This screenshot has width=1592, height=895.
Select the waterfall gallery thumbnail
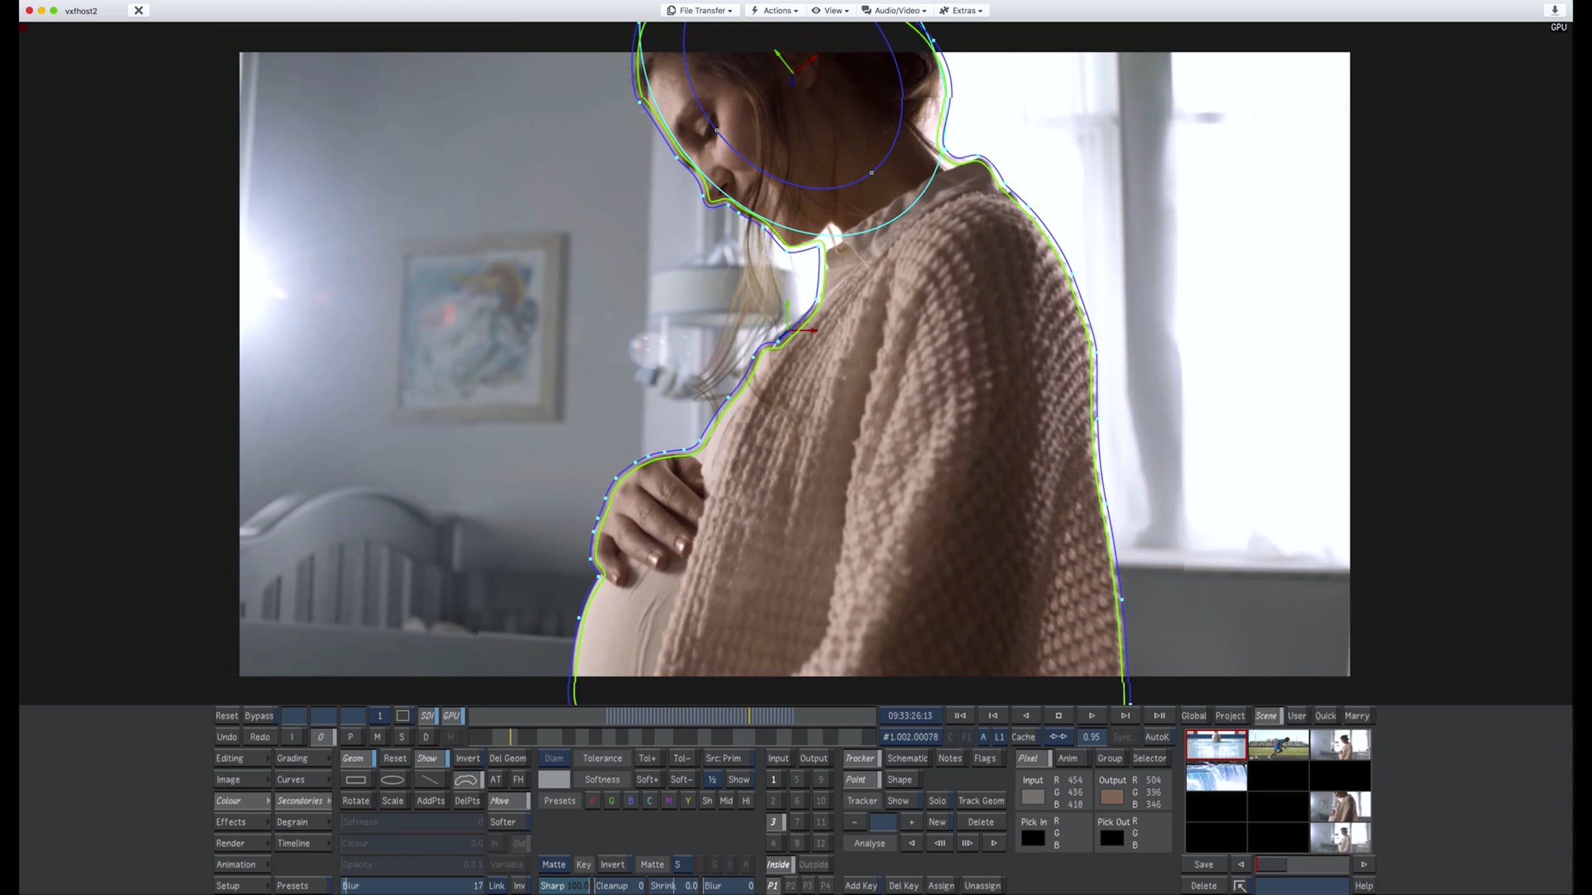click(x=1216, y=776)
